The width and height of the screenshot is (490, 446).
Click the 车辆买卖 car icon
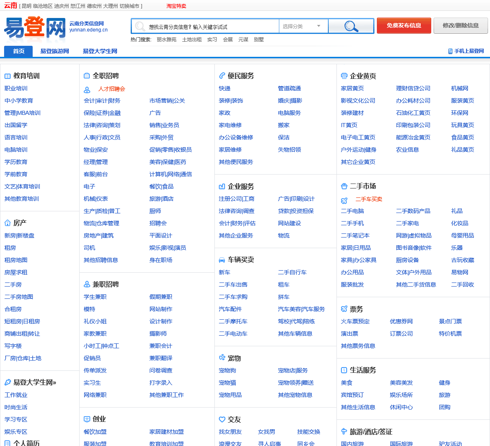(222, 260)
